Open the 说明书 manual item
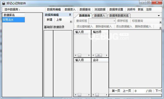 (131, 10)
